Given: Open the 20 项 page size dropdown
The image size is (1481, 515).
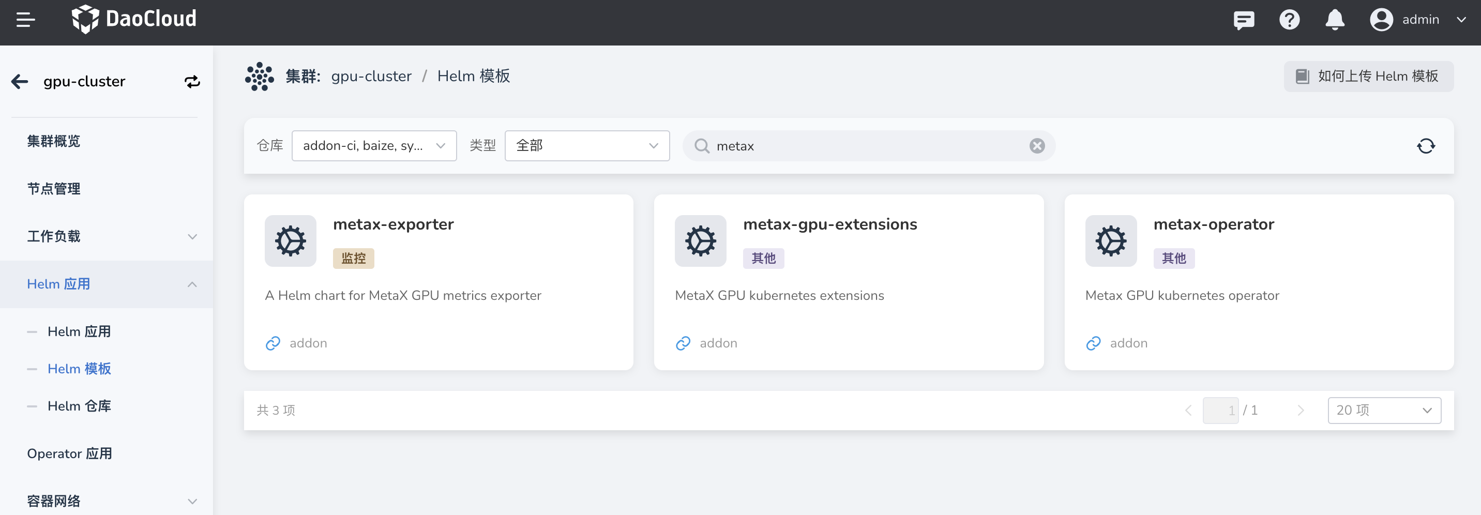Looking at the screenshot, I should click(1383, 411).
